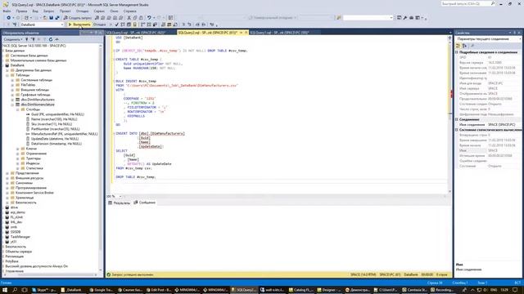The width and height of the screenshot is (524, 294).
Task: Switch to the third SQLQuery tab
Action: [279, 33]
